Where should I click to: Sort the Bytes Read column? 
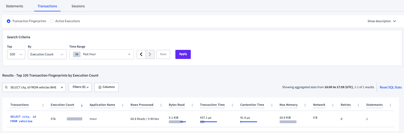click(192, 105)
